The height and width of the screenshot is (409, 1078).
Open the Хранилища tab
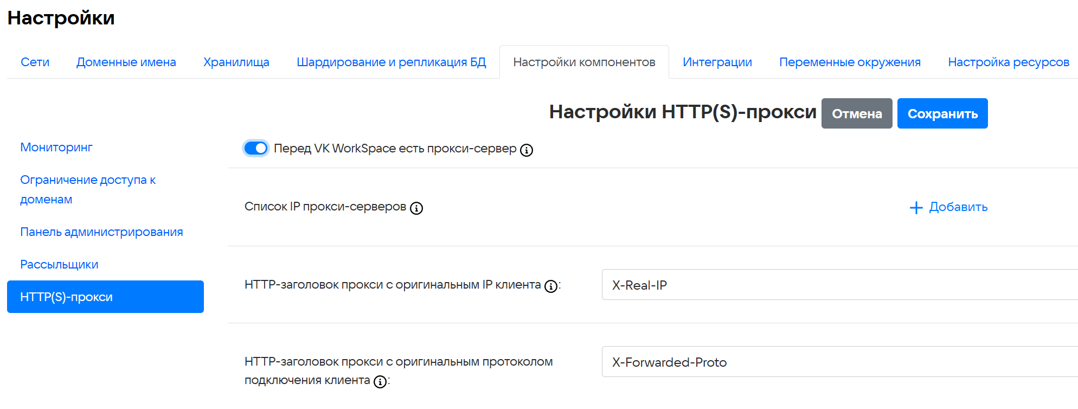[x=236, y=62]
